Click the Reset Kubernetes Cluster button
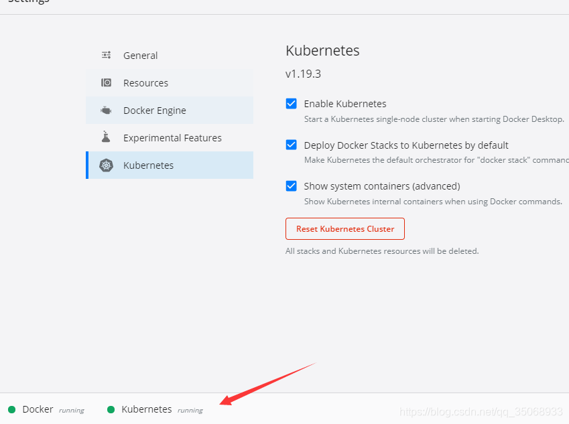569x424 pixels. coord(345,229)
